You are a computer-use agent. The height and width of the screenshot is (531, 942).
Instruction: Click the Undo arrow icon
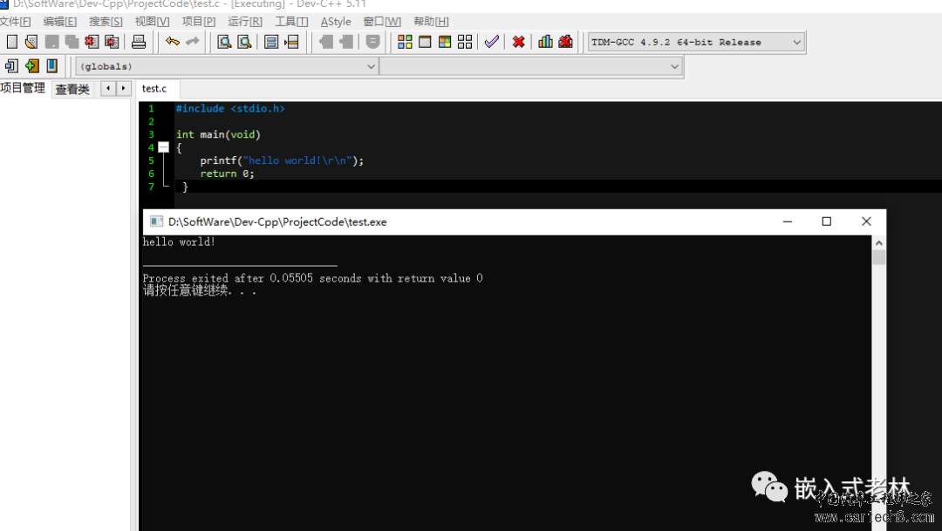(x=173, y=42)
